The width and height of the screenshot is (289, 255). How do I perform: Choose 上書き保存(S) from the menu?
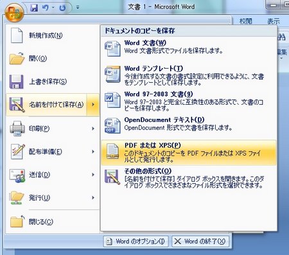53,82
